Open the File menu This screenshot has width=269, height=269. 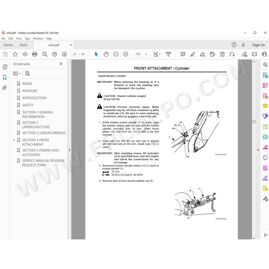click(x=3, y=38)
